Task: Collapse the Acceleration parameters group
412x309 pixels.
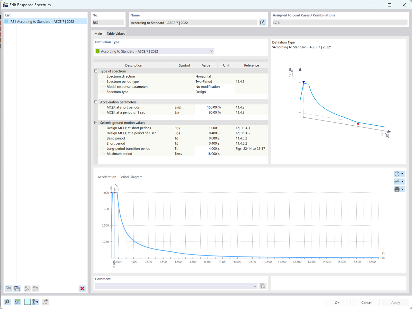Action: click(96, 102)
